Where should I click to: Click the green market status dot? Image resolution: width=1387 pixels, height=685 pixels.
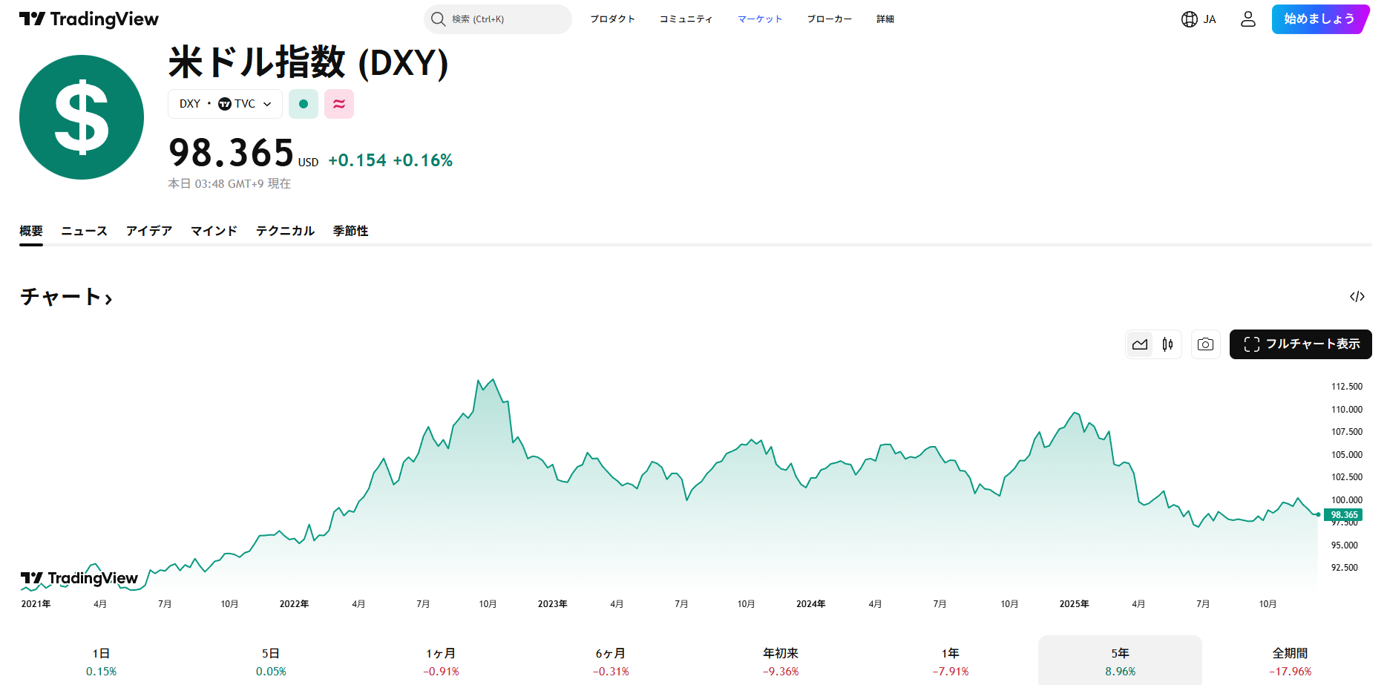(x=303, y=104)
